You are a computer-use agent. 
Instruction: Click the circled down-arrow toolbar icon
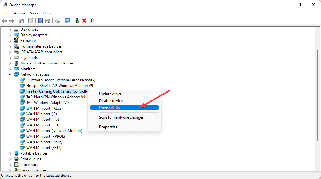coord(91,21)
